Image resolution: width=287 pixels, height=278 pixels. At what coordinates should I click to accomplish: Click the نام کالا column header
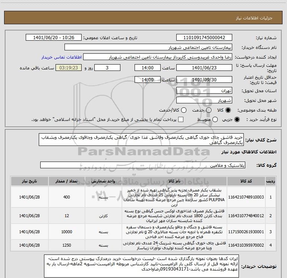[x=174, y=181]
